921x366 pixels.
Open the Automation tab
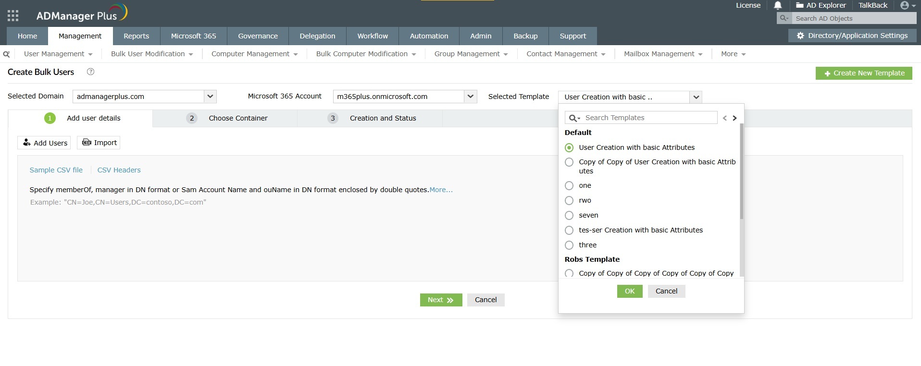(429, 36)
